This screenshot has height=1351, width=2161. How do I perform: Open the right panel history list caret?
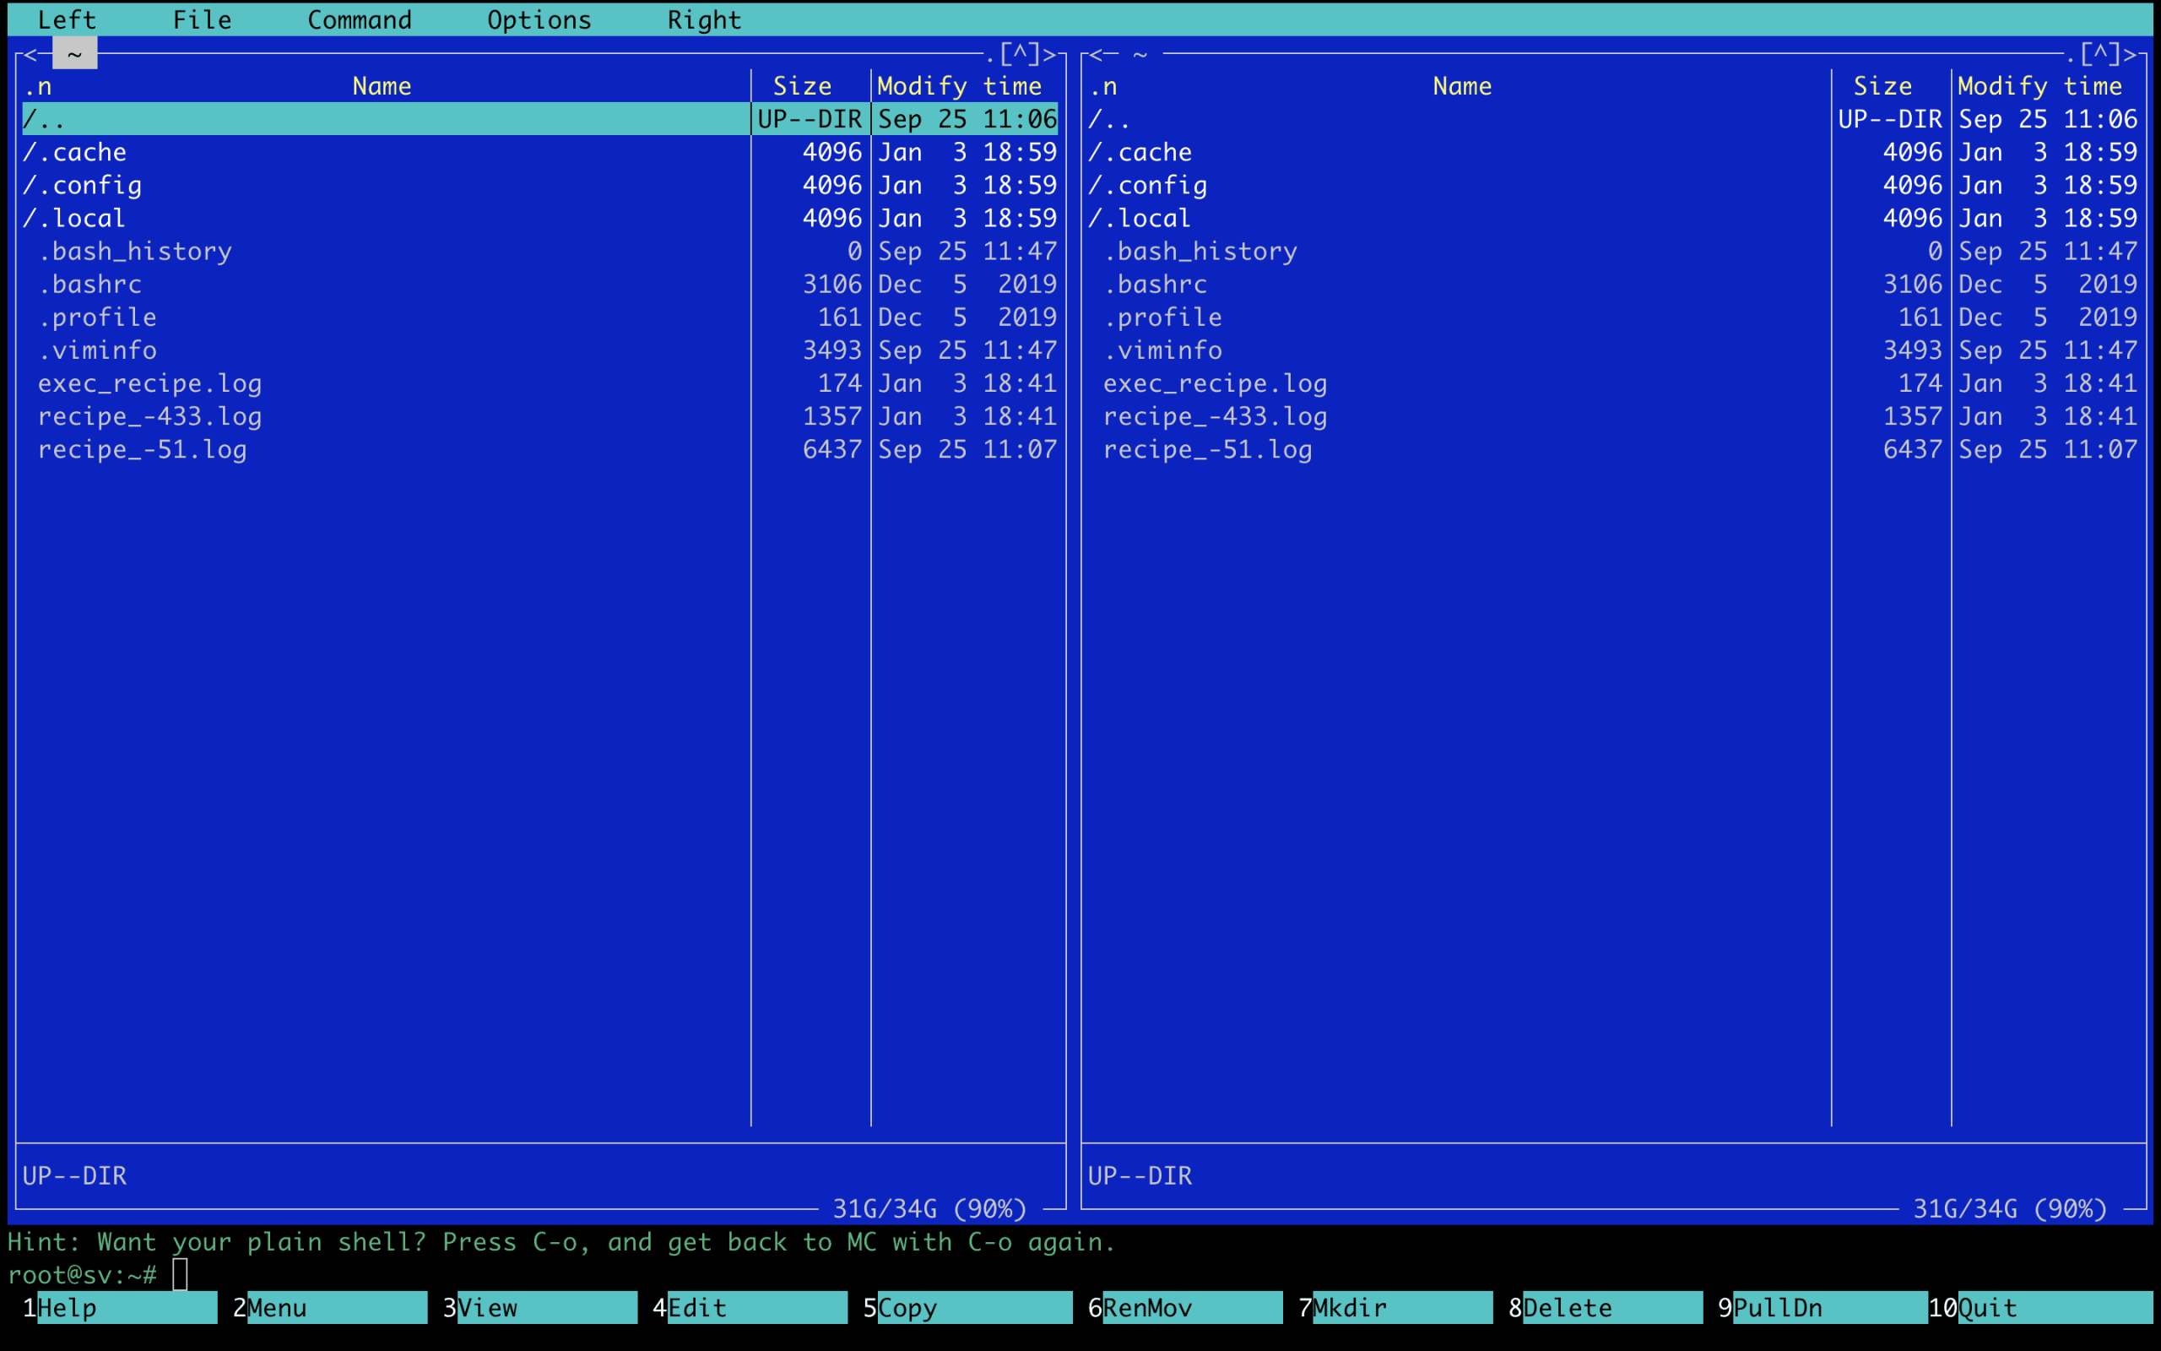[2100, 53]
